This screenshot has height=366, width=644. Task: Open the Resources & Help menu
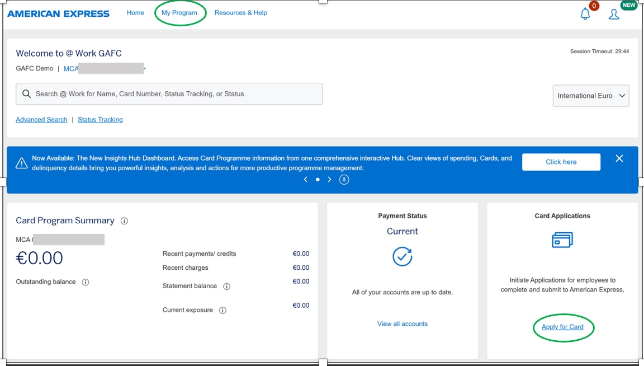coord(240,13)
